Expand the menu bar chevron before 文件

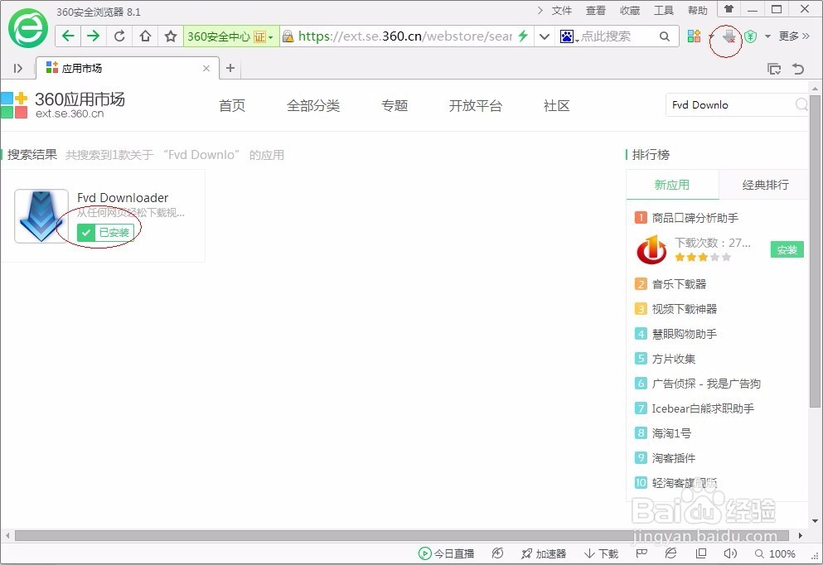pos(540,11)
